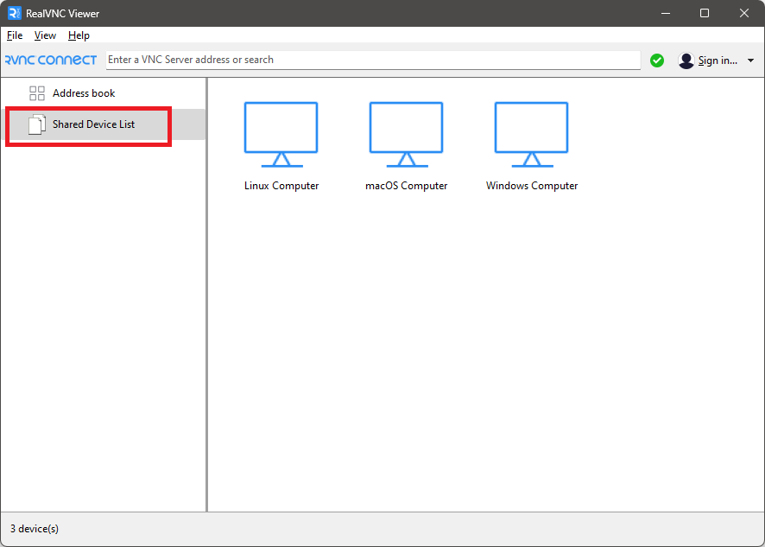Open the View menu
The image size is (765, 547).
click(x=45, y=35)
